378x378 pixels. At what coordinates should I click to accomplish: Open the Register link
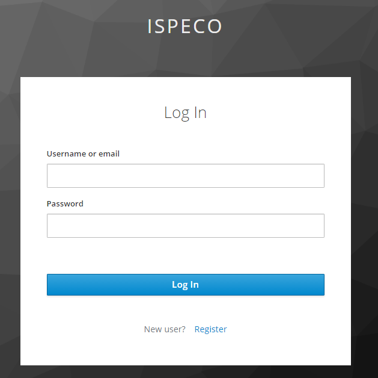210,329
